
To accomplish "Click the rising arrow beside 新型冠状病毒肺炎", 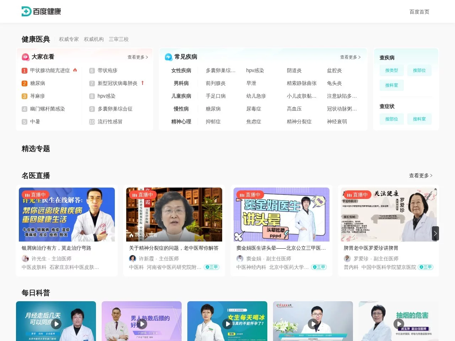I will 142,83.
